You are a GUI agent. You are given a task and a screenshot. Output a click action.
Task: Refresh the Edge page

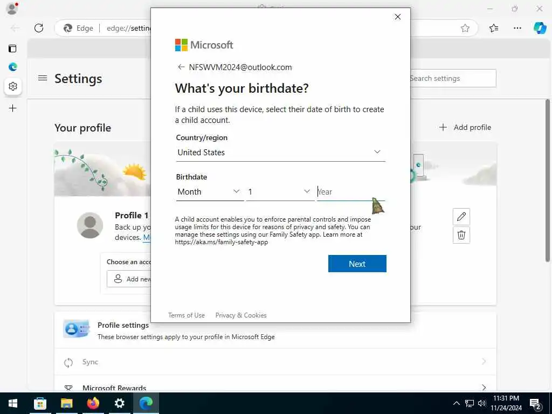pyautogui.click(x=39, y=28)
